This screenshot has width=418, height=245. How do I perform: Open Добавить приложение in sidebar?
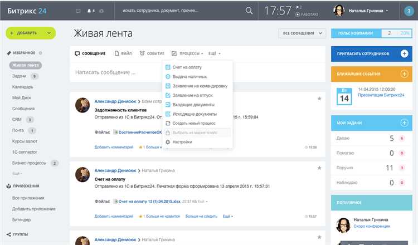coord(34,209)
